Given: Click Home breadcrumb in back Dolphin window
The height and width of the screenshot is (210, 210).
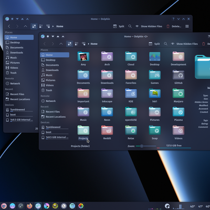Looking at the screenshot, I should (x=60, y=26).
